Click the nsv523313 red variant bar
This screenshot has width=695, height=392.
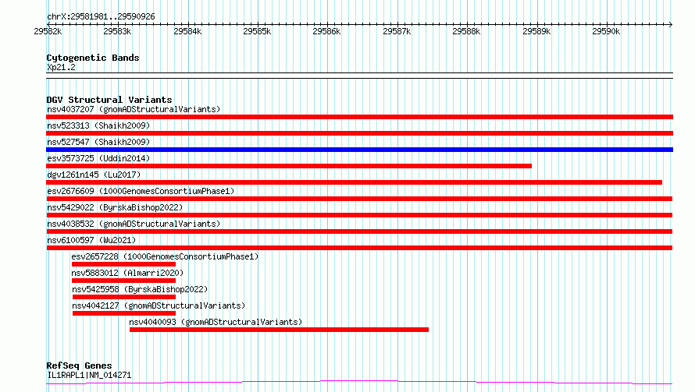tap(359, 133)
